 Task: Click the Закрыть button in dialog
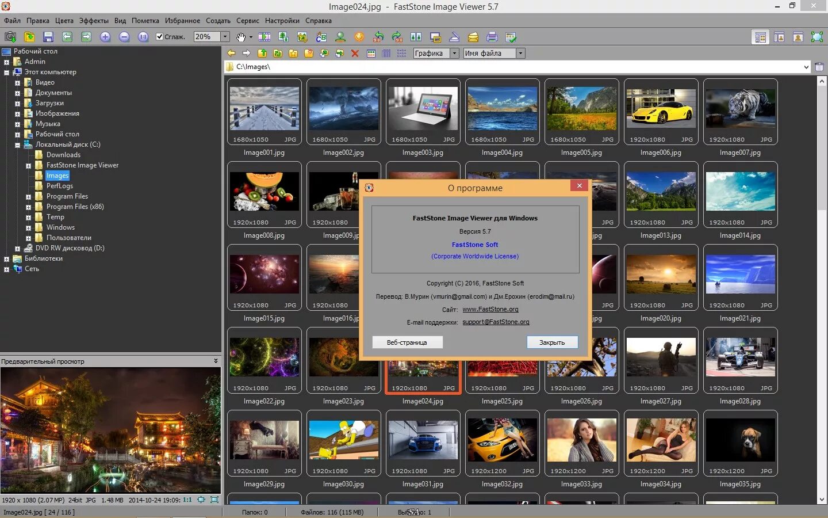click(x=552, y=342)
